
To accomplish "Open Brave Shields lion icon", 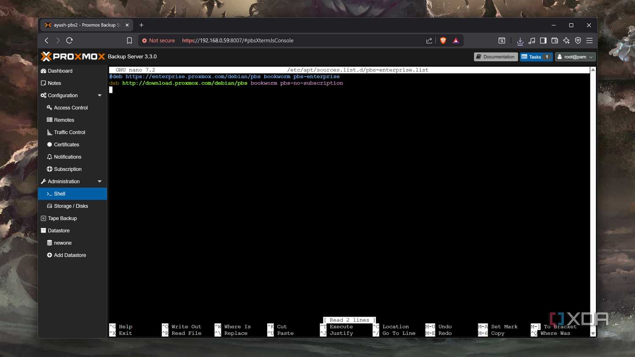I will (x=443, y=41).
